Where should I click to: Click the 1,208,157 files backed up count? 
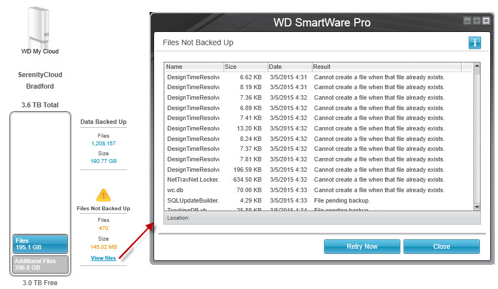(104, 143)
